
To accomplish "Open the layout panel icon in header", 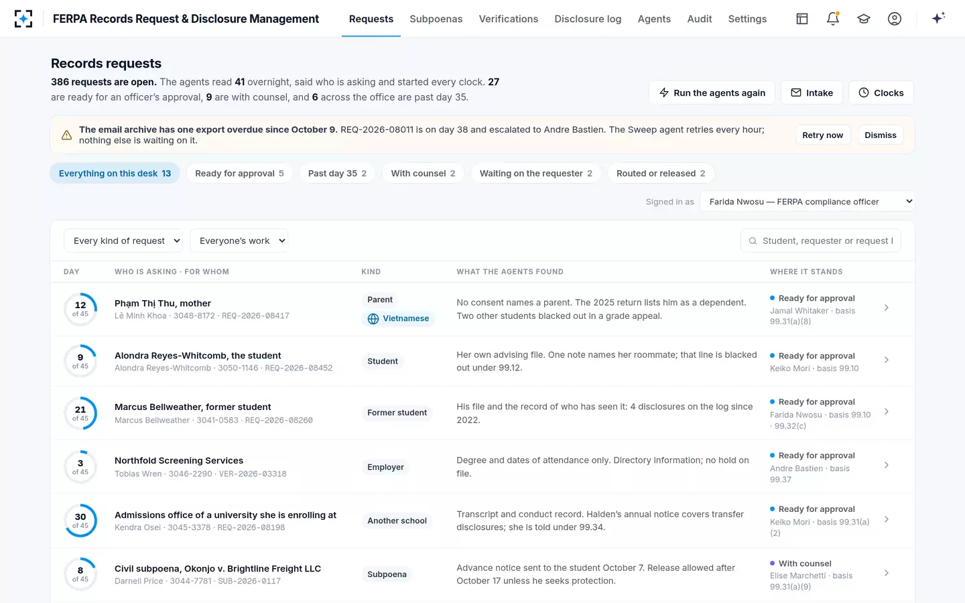I will click(802, 19).
